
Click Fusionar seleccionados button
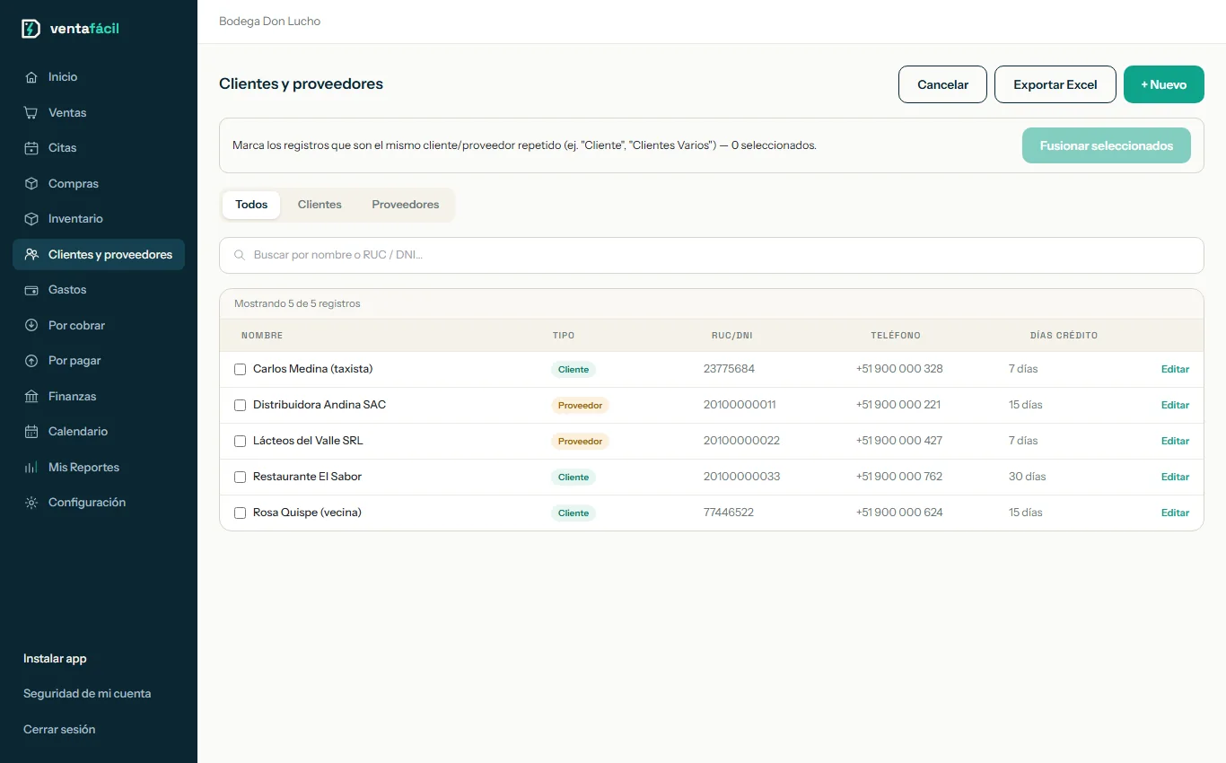[1107, 145]
